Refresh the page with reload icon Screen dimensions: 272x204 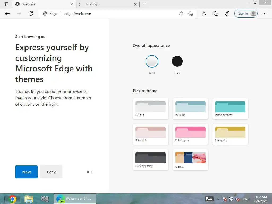click(31, 14)
